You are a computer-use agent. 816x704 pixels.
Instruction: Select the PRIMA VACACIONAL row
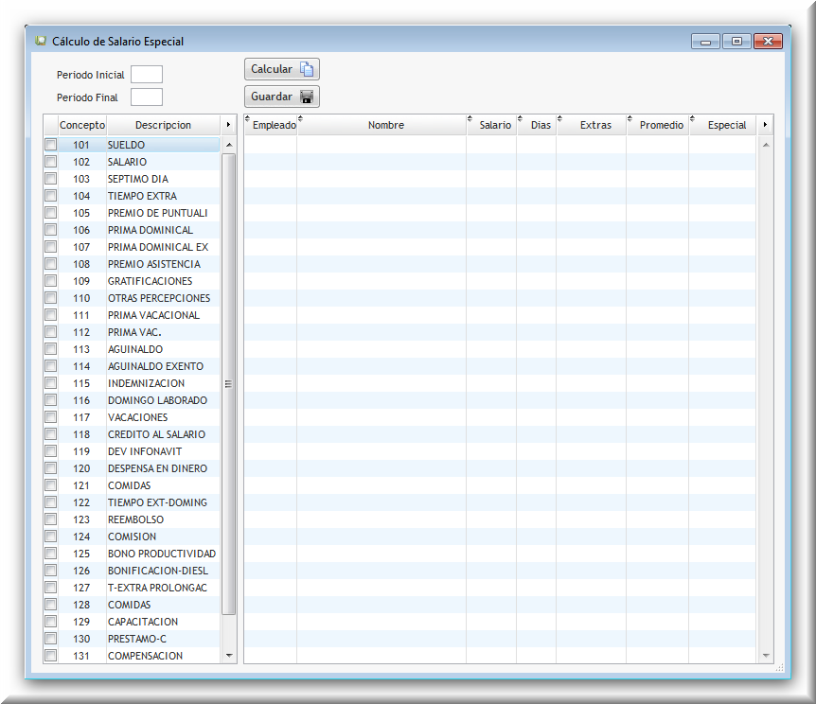point(133,315)
